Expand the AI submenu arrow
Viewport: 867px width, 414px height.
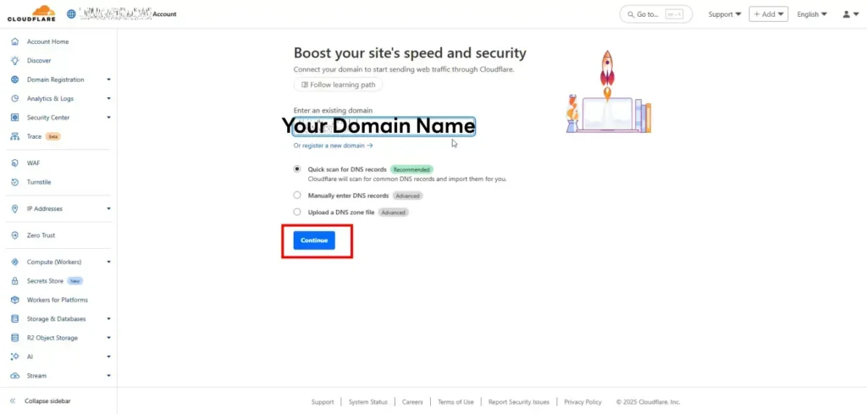109,357
